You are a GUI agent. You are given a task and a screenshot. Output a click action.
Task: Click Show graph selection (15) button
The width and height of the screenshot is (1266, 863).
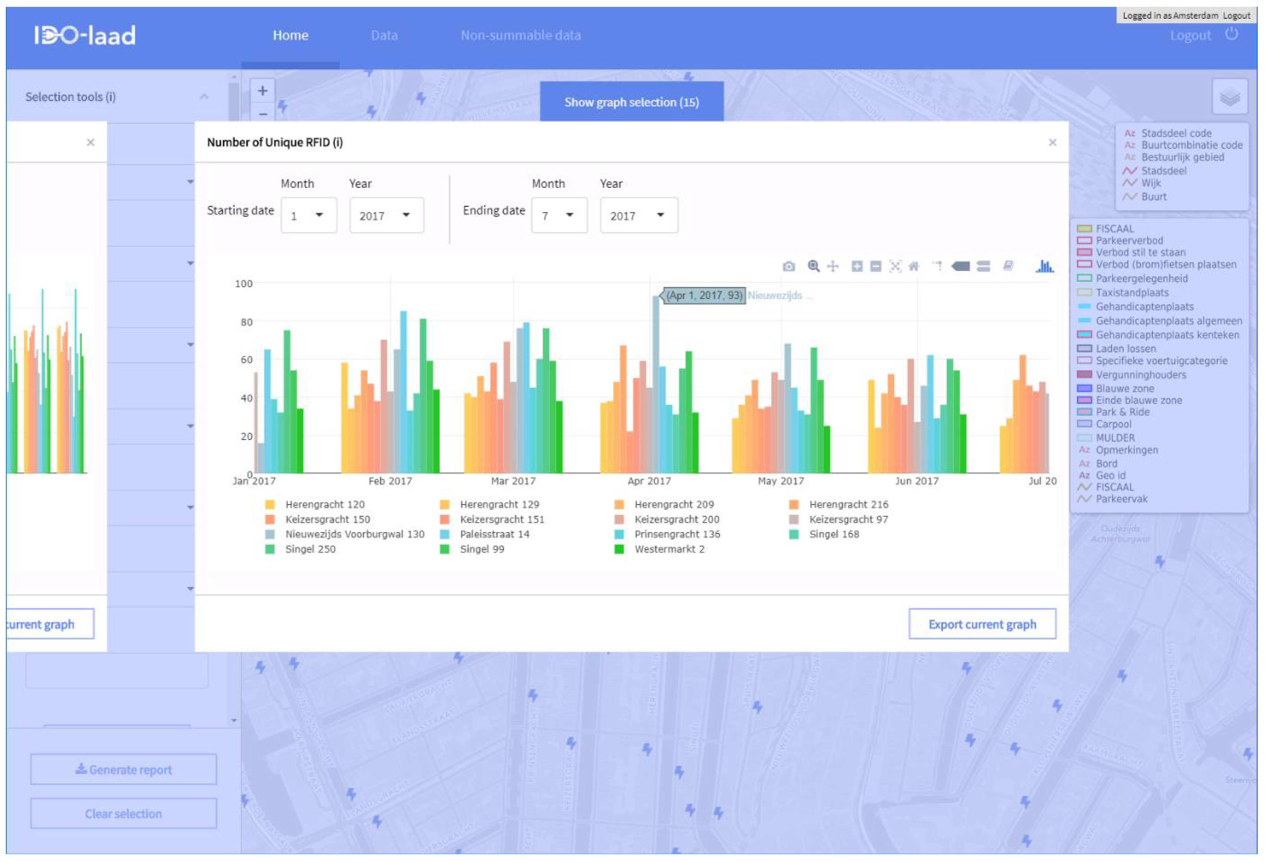pos(631,102)
